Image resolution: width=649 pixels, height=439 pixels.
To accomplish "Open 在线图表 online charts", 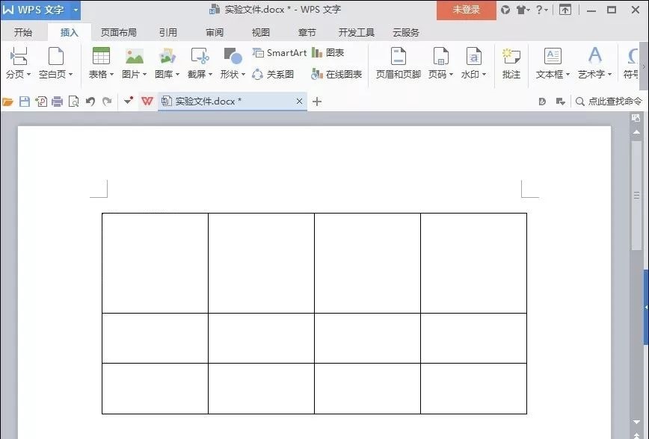I will [x=336, y=75].
